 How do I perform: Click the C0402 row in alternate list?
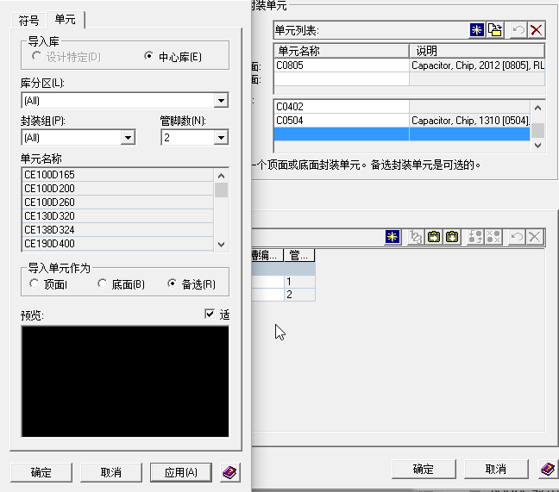[402, 107]
